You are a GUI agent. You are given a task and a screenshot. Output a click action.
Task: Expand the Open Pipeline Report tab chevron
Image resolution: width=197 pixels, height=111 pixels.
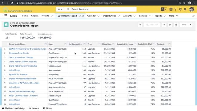(79, 16)
